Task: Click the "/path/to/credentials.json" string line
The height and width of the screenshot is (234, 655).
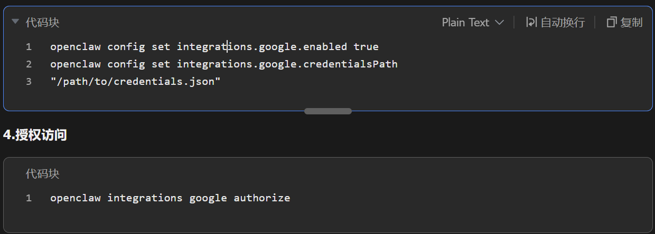Action: click(x=135, y=82)
